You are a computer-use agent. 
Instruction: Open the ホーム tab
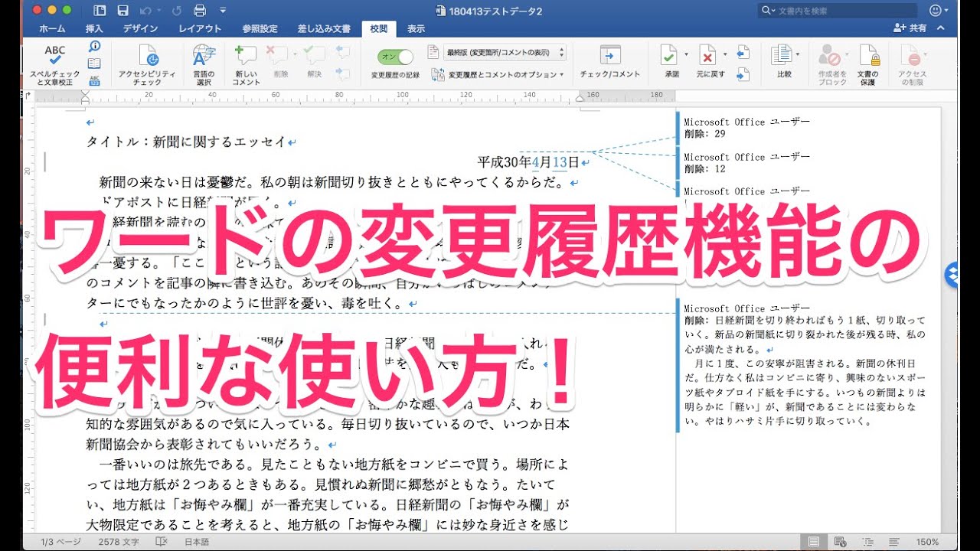(51, 28)
